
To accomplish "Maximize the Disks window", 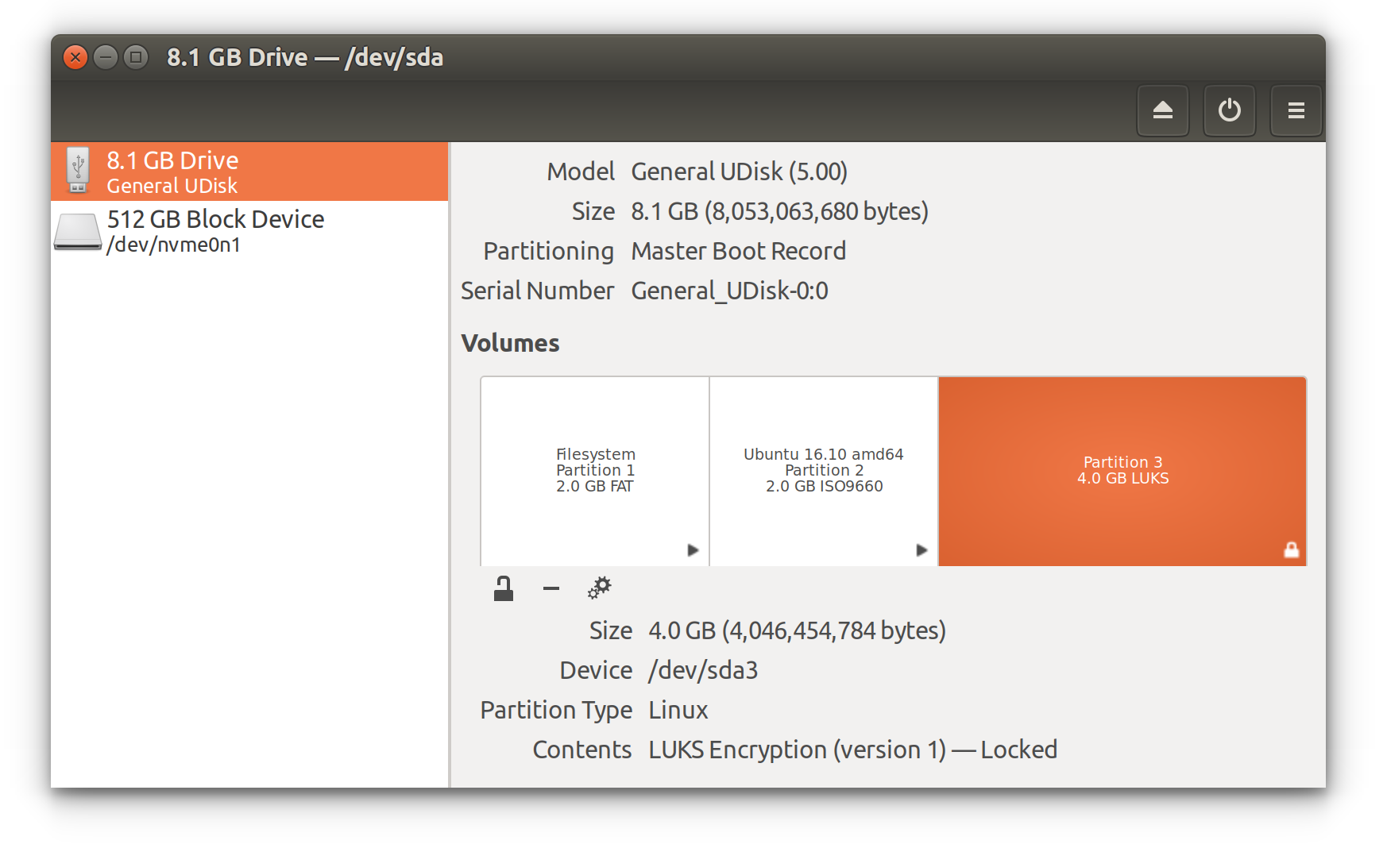I will coord(136,57).
